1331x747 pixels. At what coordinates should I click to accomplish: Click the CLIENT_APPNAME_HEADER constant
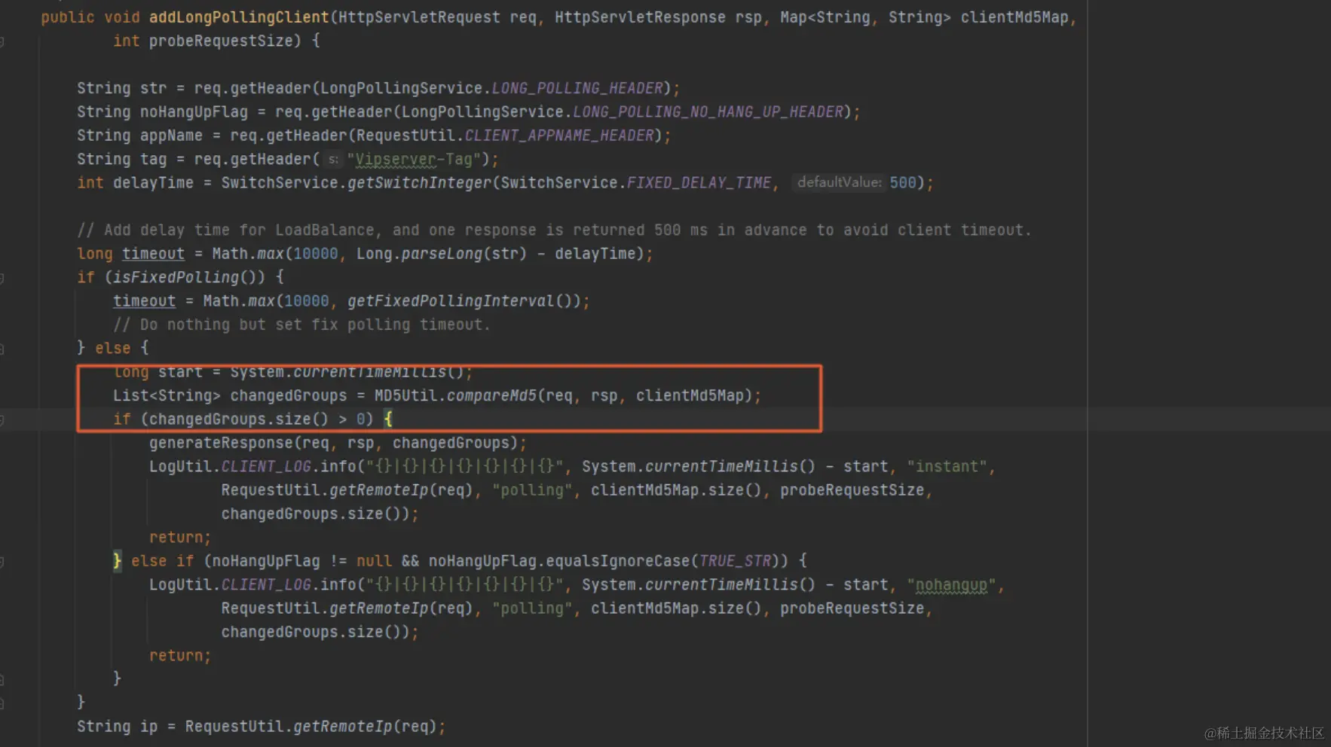pos(558,136)
